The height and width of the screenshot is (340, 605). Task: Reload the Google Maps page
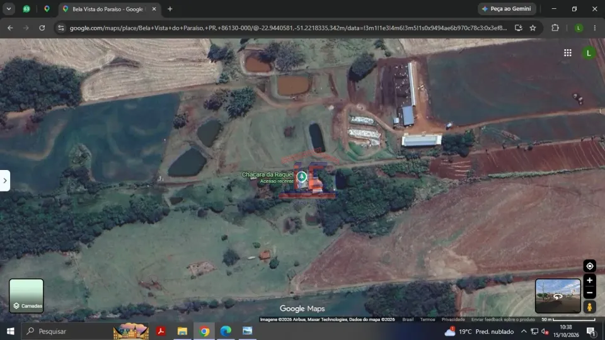(x=42, y=28)
